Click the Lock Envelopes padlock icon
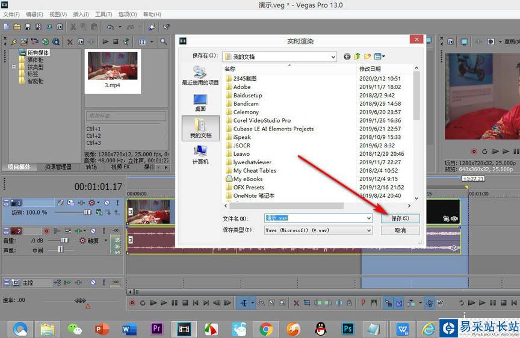 point(349,303)
